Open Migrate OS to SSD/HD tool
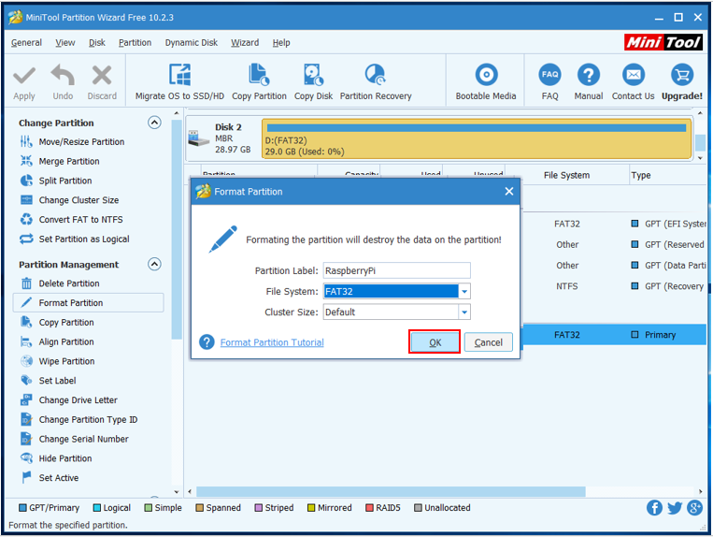 coord(179,82)
